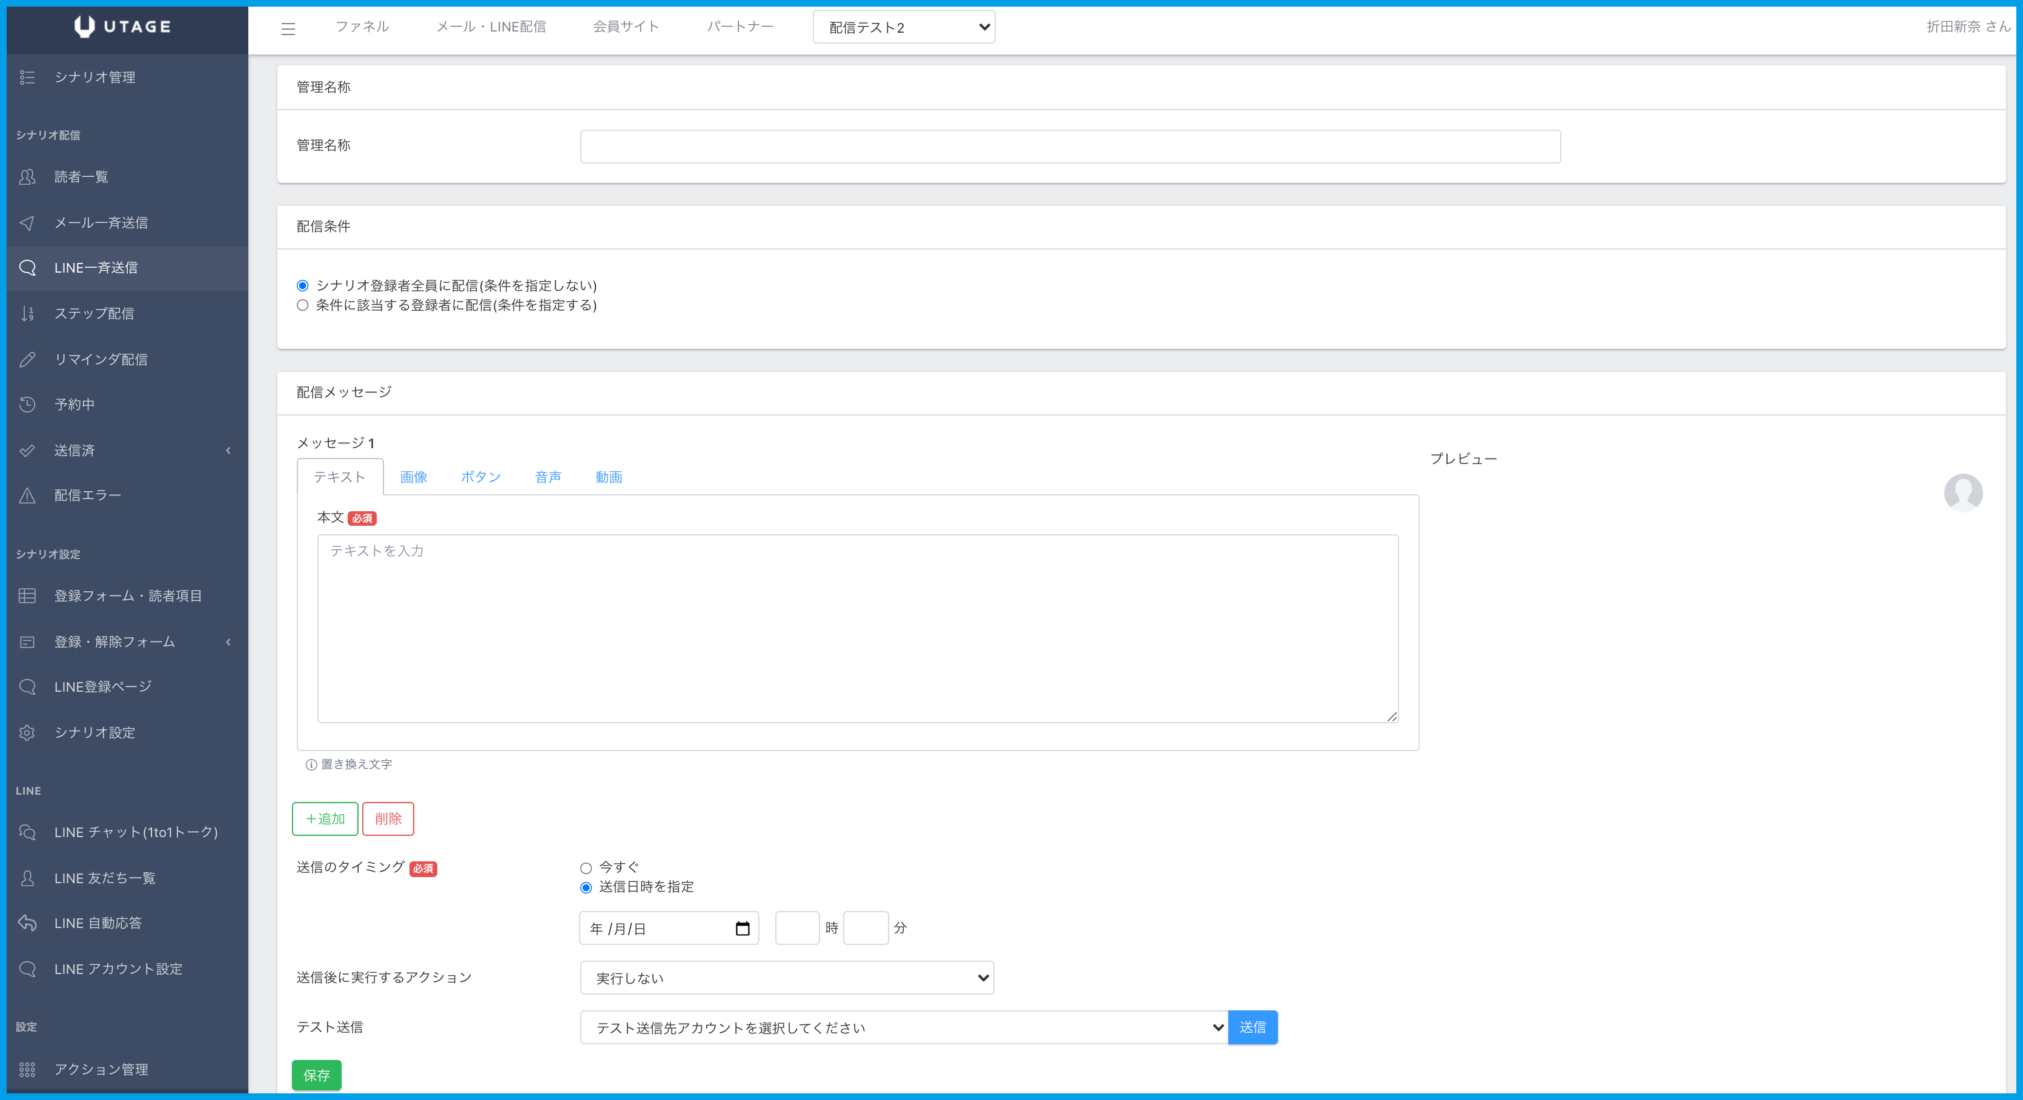Viewport: 2023px width, 1100px height.
Task: Click the UTAGE logo
Action: tap(122, 27)
